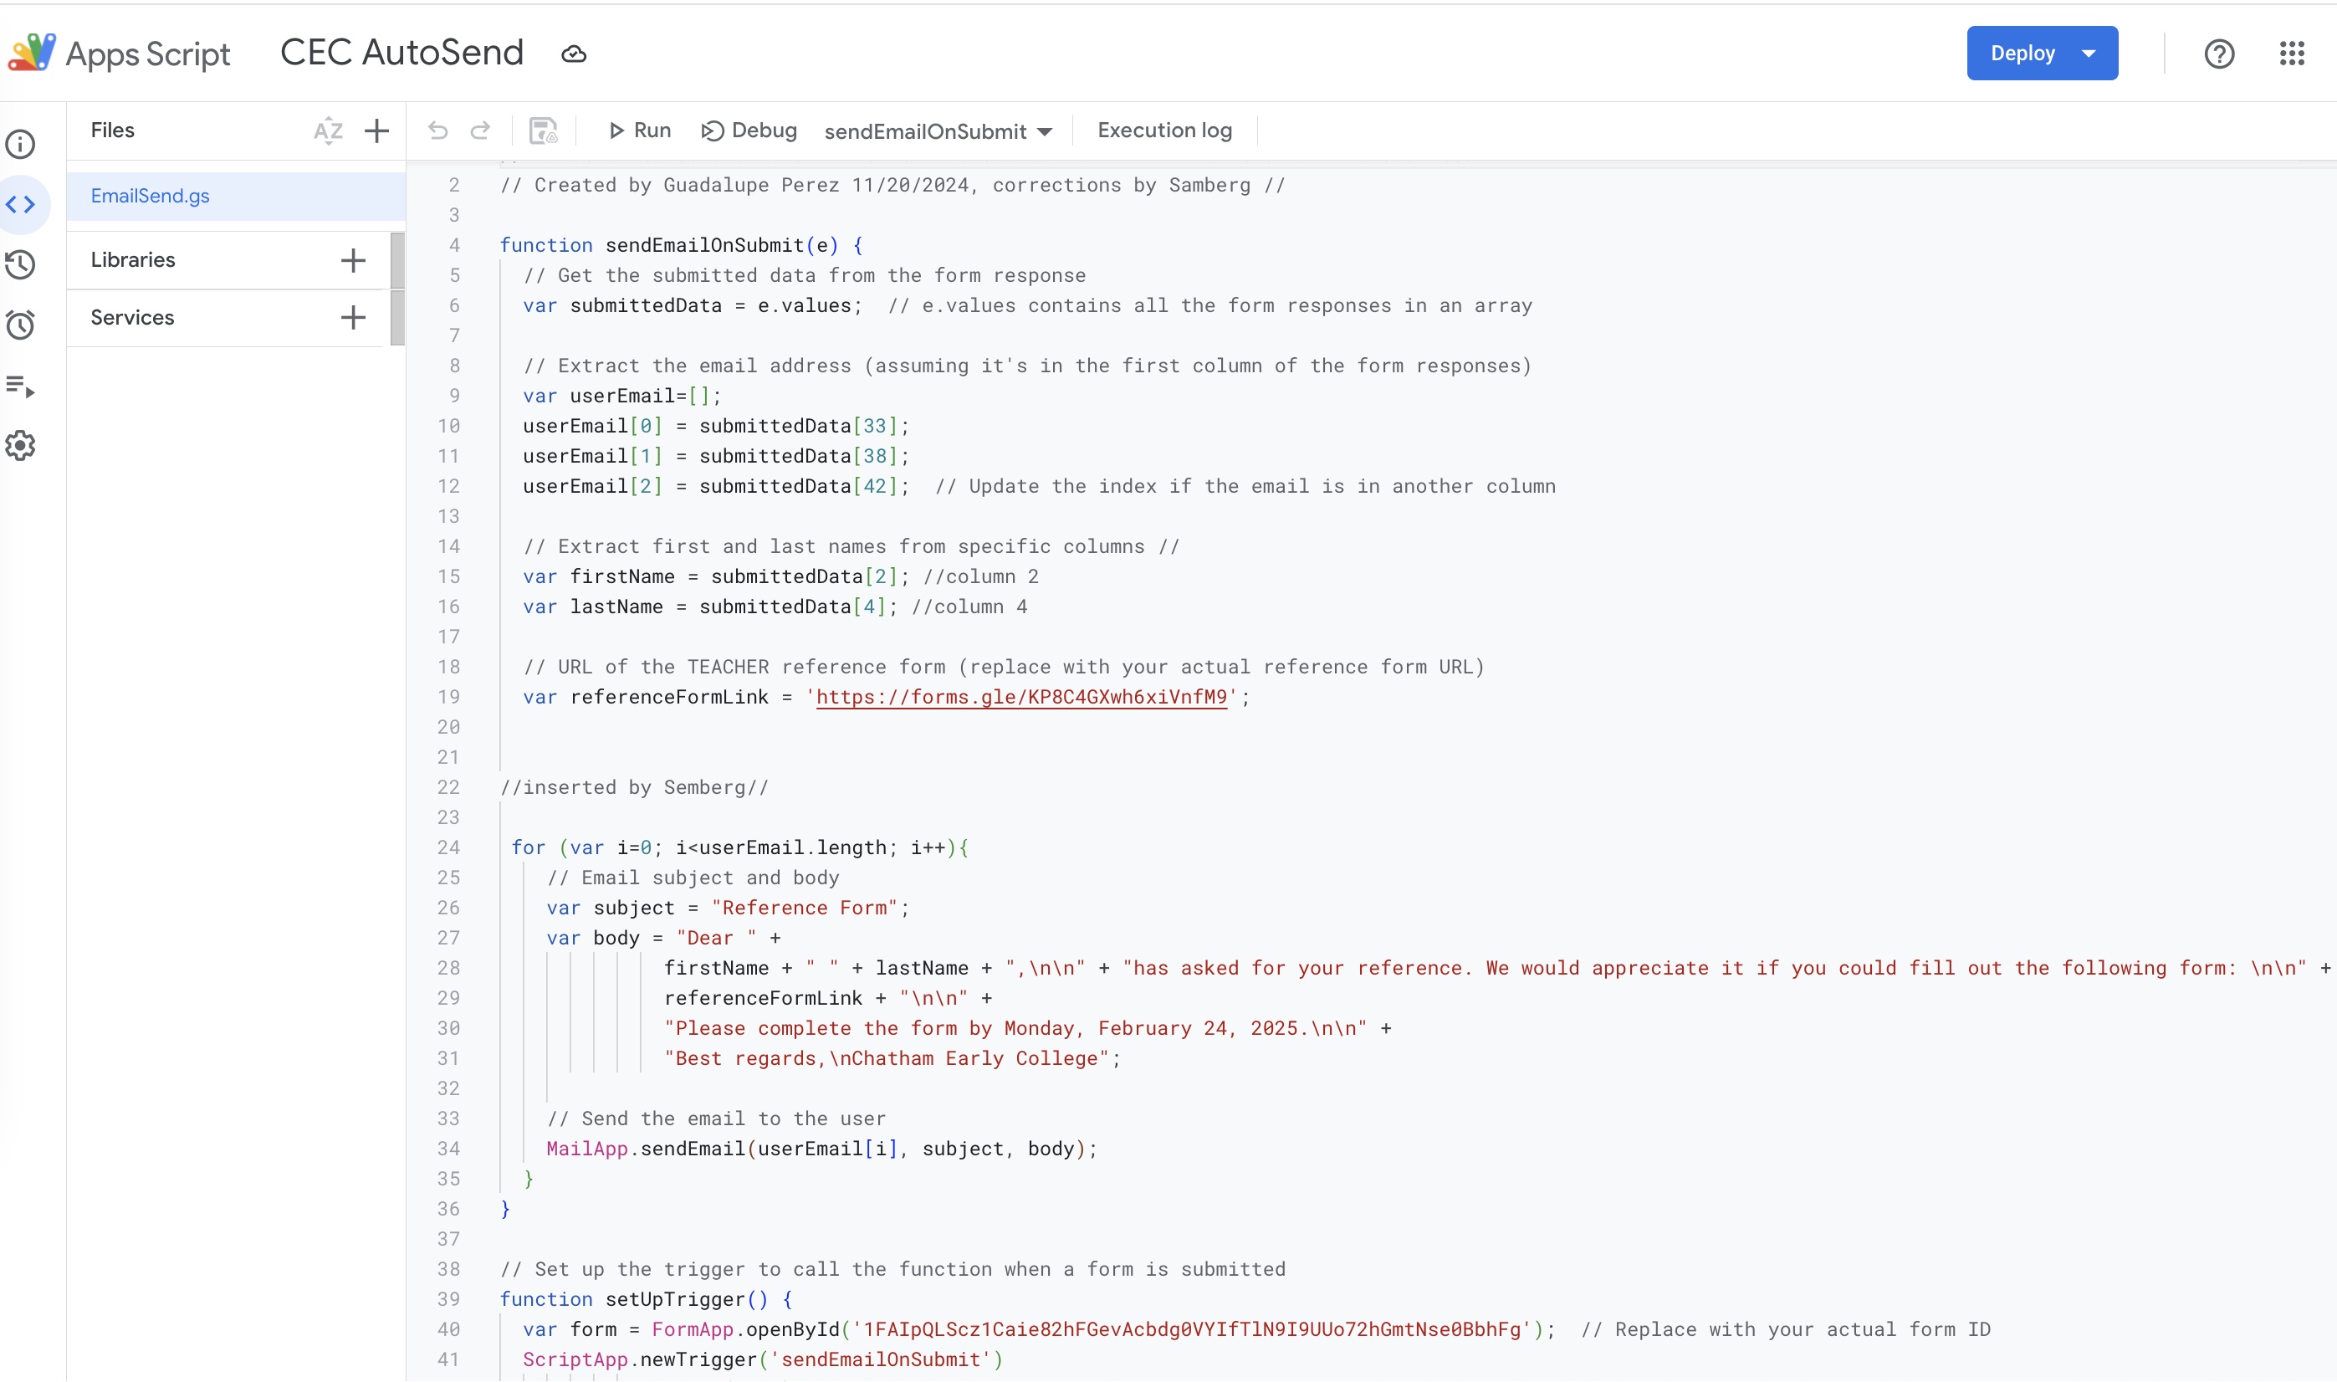This screenshot has width=2337, height=1382.
Task: Open the Google apps grid launcher
Action: tap(2291, 53)
